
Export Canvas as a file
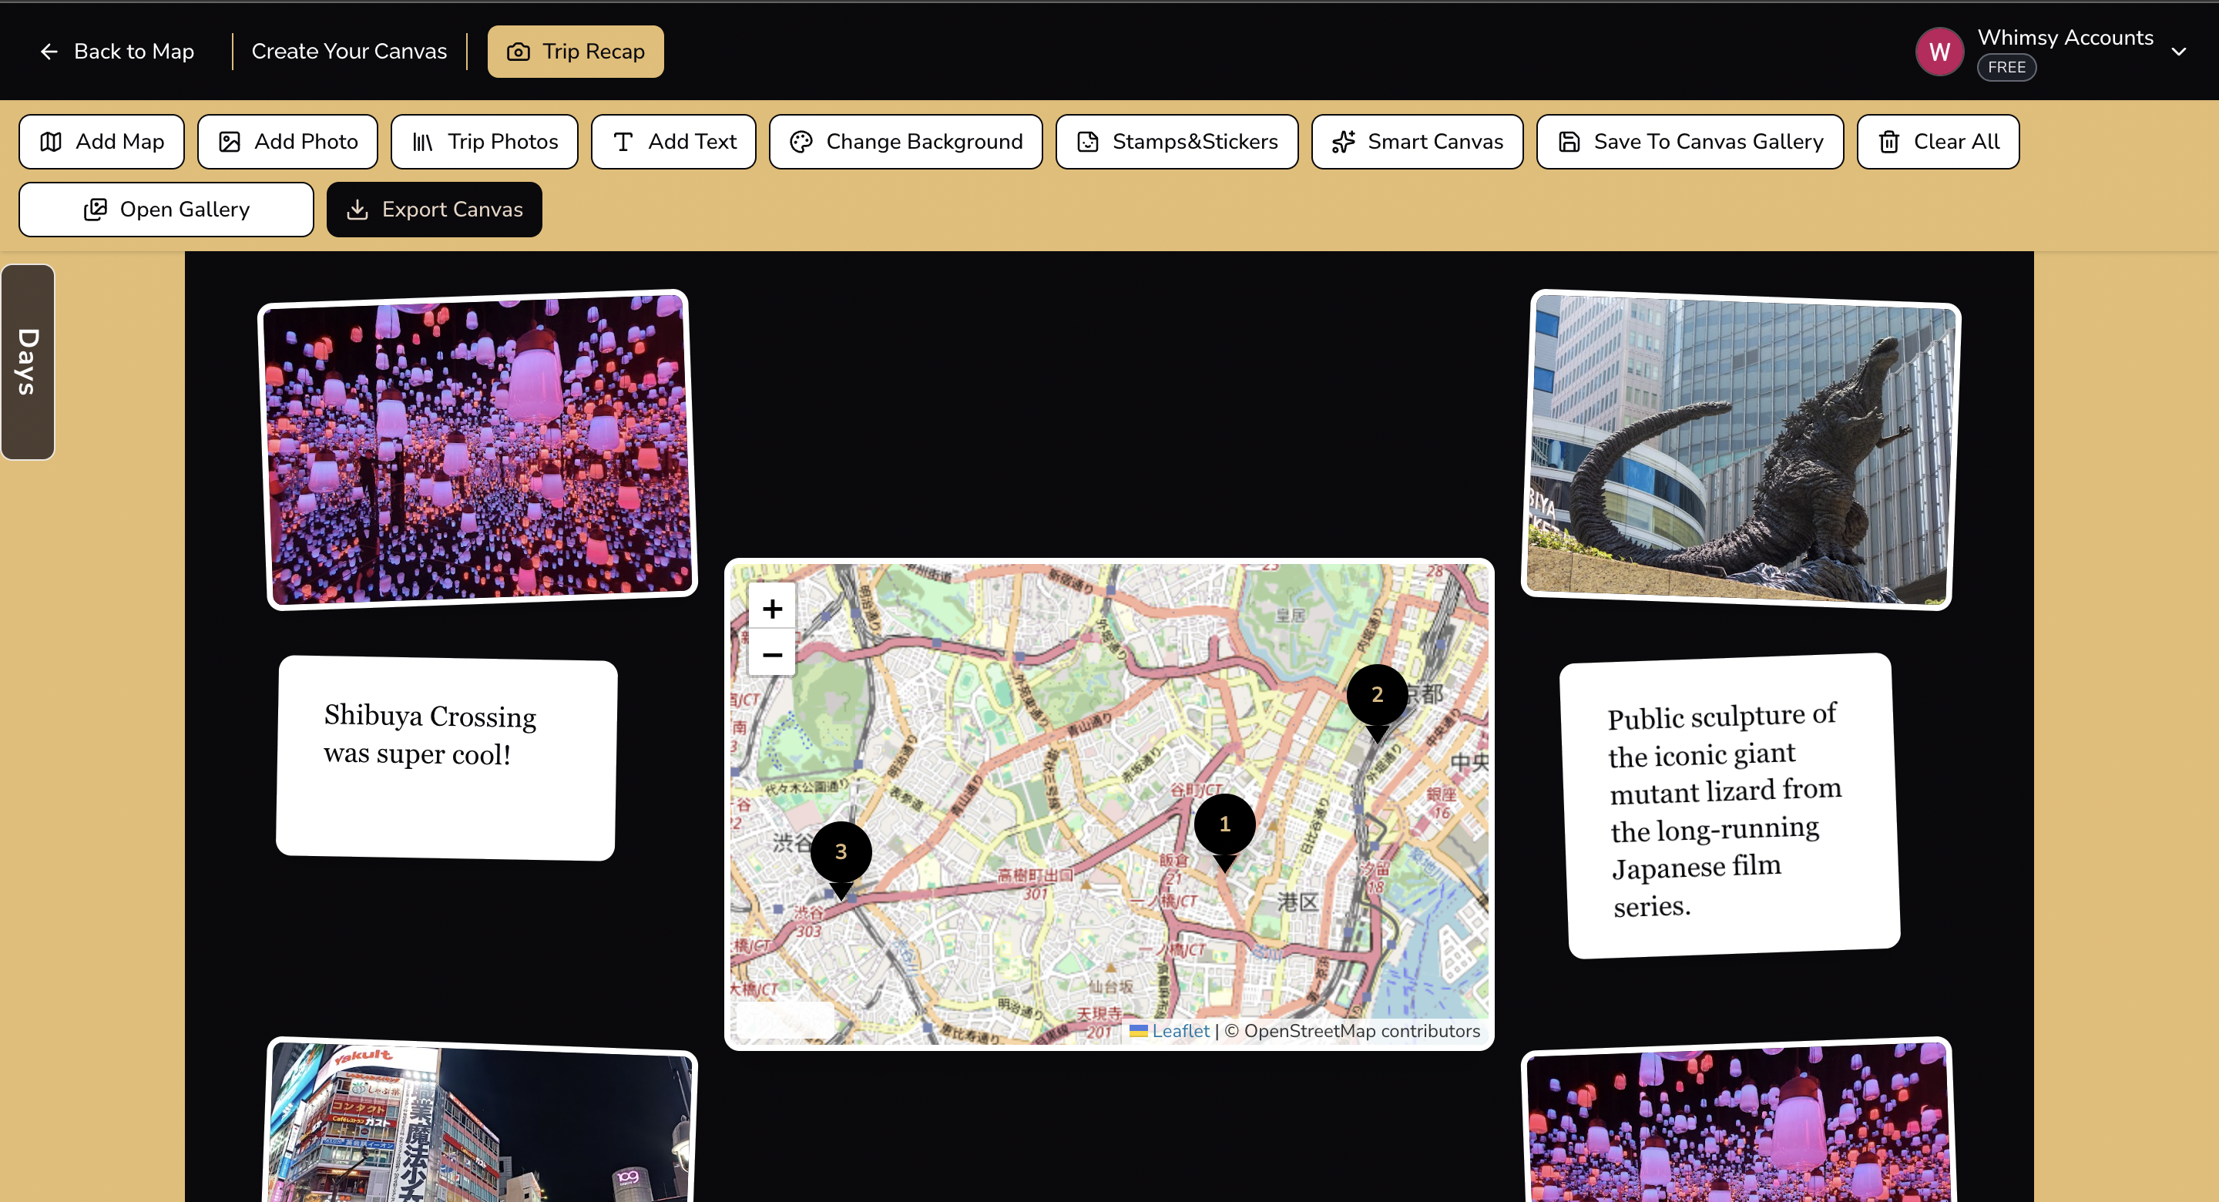tap(434, 210)
